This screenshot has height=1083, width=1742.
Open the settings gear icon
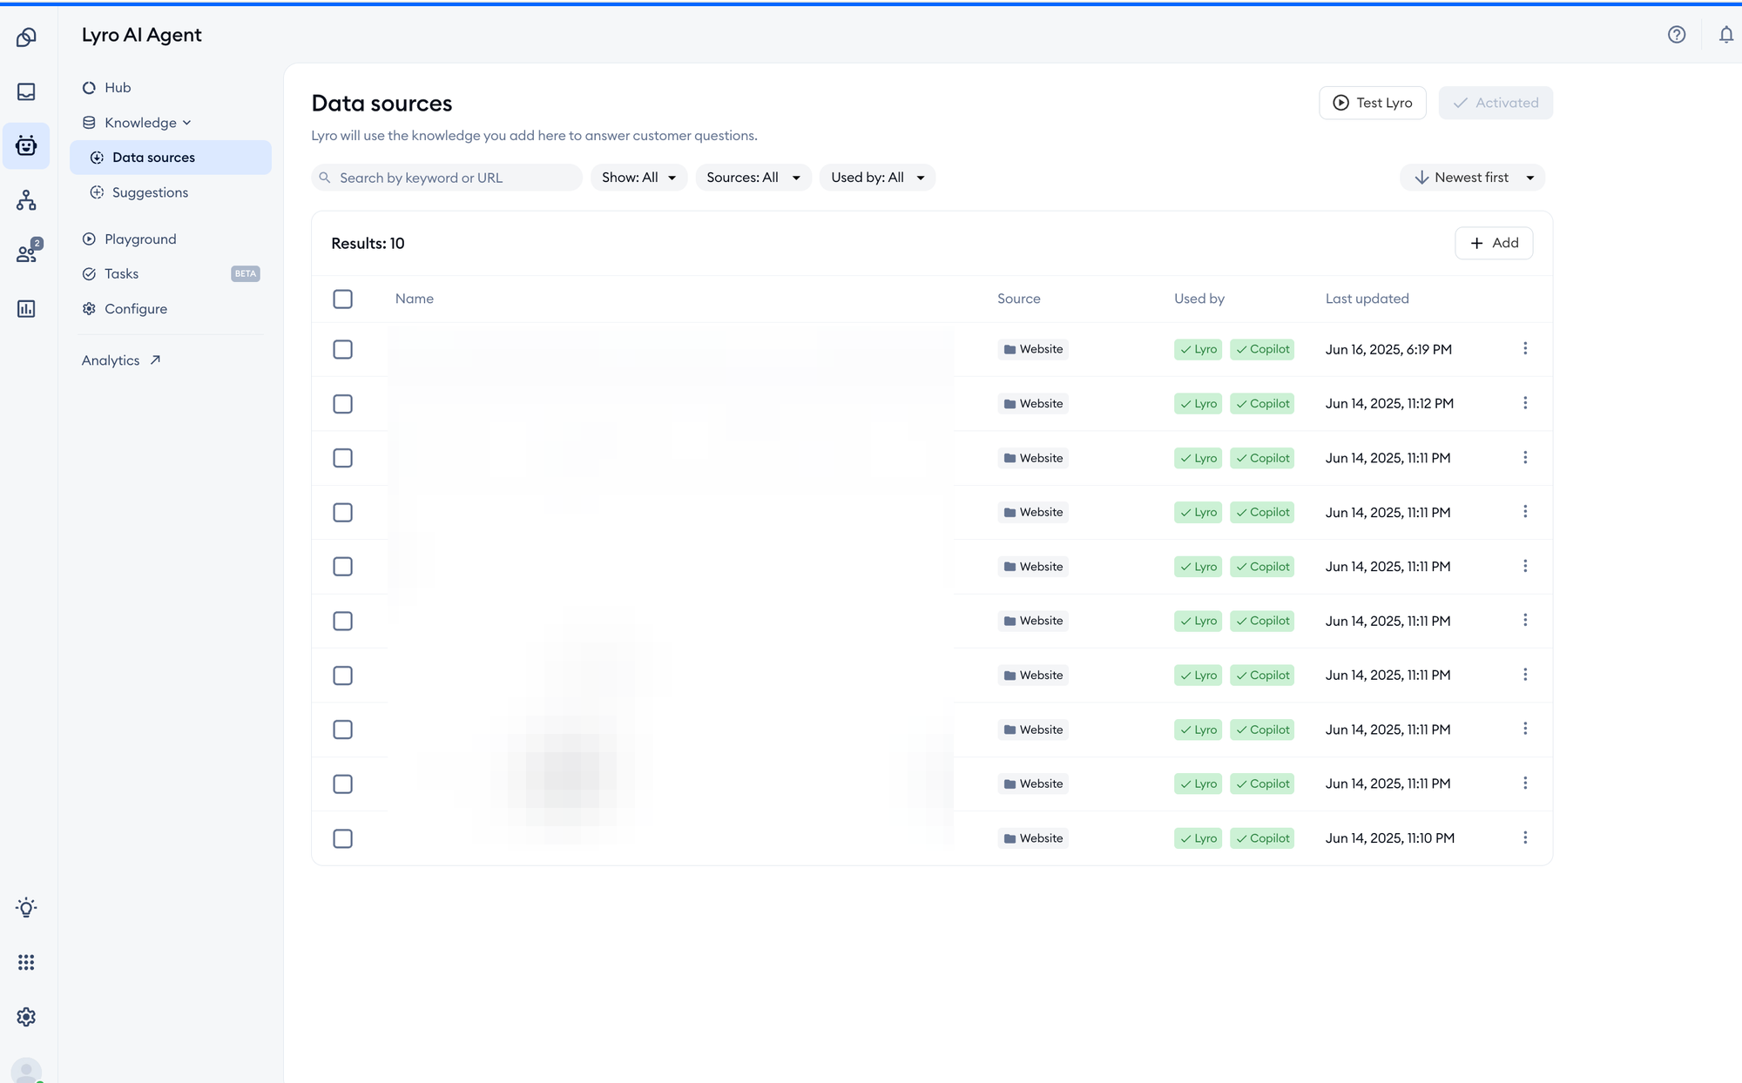coord(26,1017)
